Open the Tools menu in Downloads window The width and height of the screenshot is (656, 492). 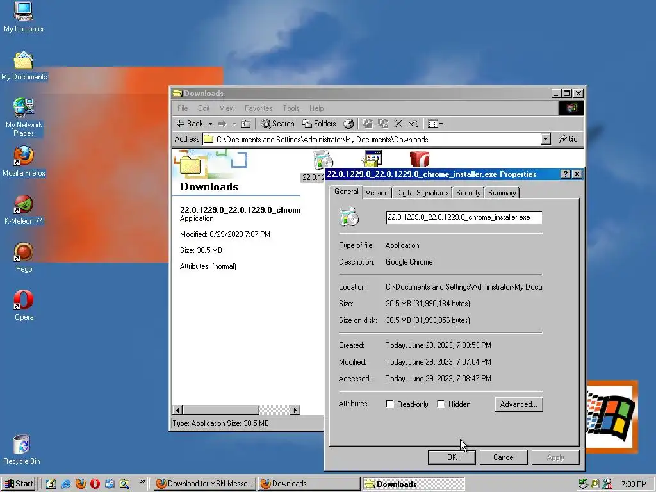pos(291,108)
